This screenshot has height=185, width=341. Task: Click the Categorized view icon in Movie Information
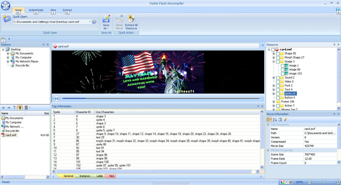click(x=269, y=120)
